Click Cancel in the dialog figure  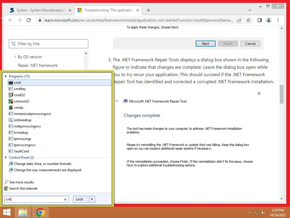point(250,43)
